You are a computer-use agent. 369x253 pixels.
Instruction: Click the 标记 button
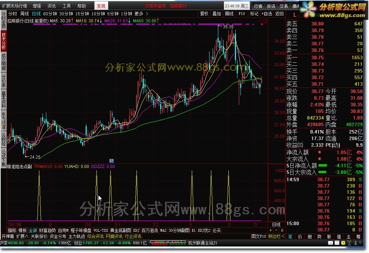pyautogui.click(x=254, y=14)
